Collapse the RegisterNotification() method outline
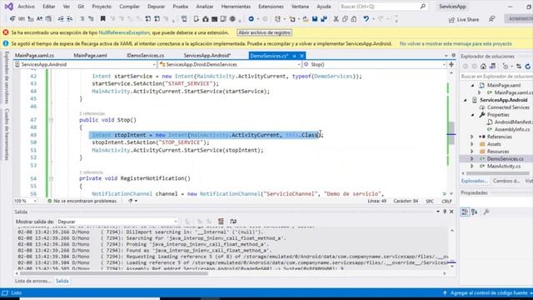Screen dimensions: 533x300 [51, 178]
